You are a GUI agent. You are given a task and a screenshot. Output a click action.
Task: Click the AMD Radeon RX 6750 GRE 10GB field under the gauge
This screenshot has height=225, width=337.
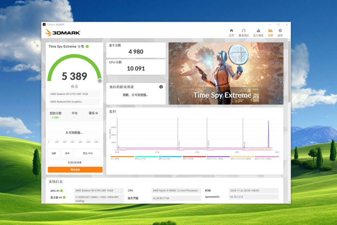point(74,94)
